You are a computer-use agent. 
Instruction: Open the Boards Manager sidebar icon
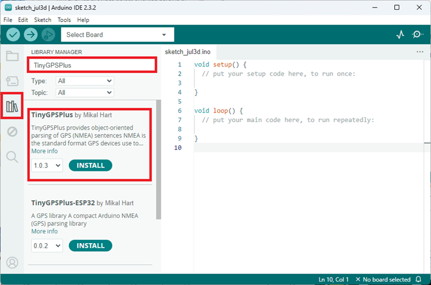pyautogui.click(x=12, y=81)
